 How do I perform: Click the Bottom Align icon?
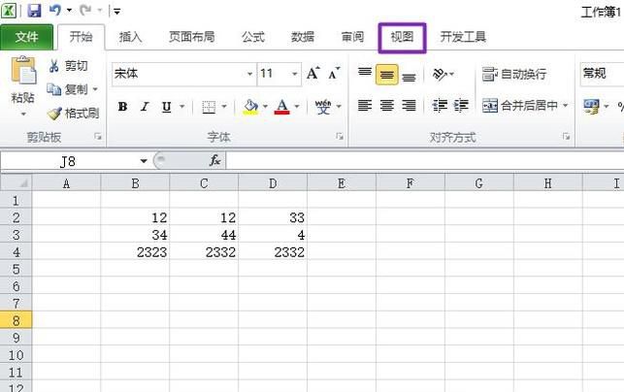pyautogui.click(x=410, y=76)
